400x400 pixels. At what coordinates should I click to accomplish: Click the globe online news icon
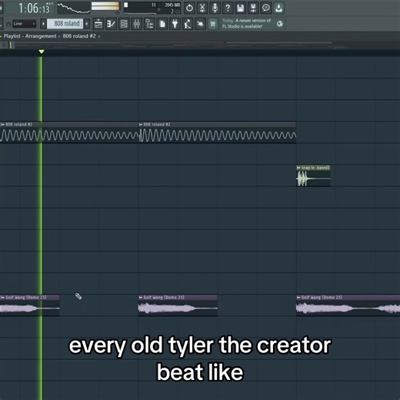click(x=280, y=24)
